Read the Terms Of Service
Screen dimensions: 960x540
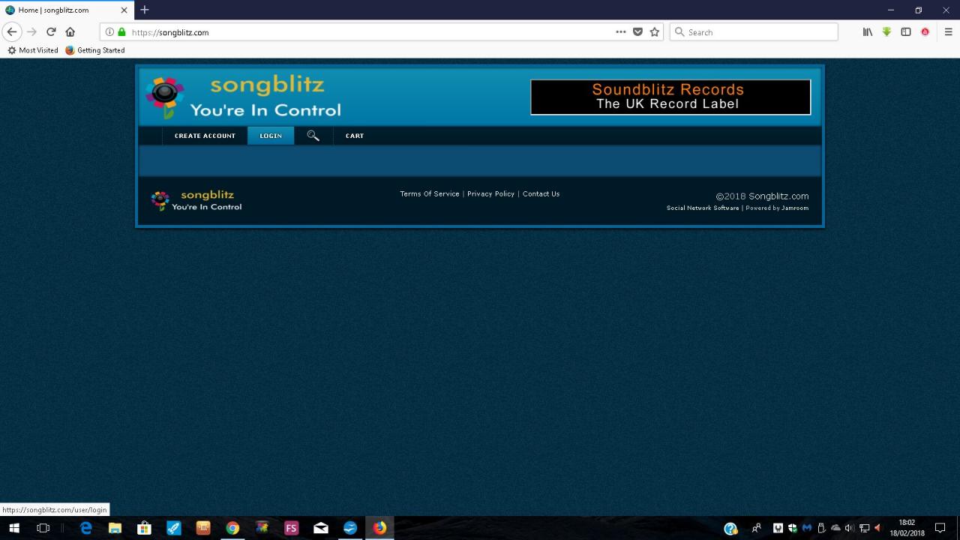coord(430,194)
